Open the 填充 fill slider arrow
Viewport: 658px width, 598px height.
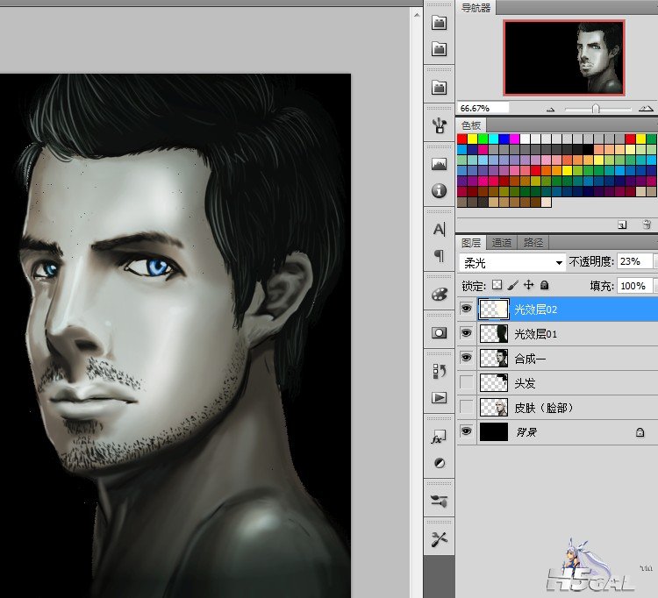point(655,286)
